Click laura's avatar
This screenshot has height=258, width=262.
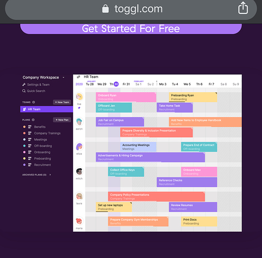79,196
